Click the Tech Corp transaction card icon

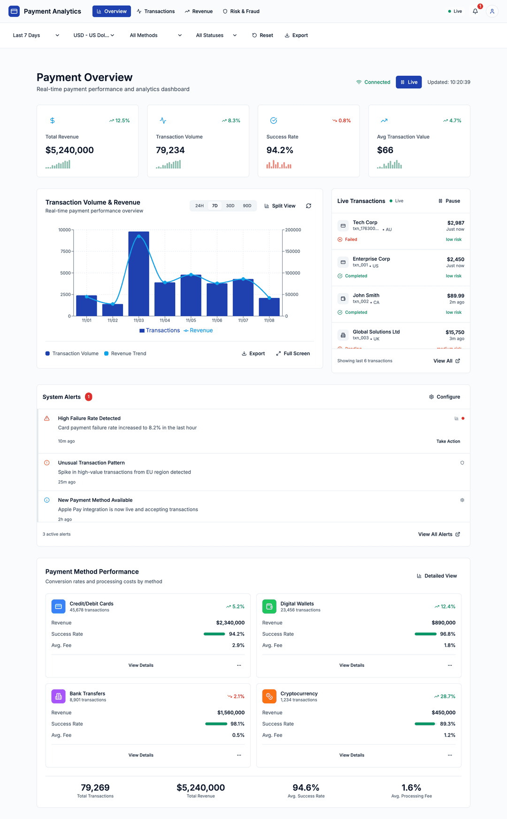point(343,226)
